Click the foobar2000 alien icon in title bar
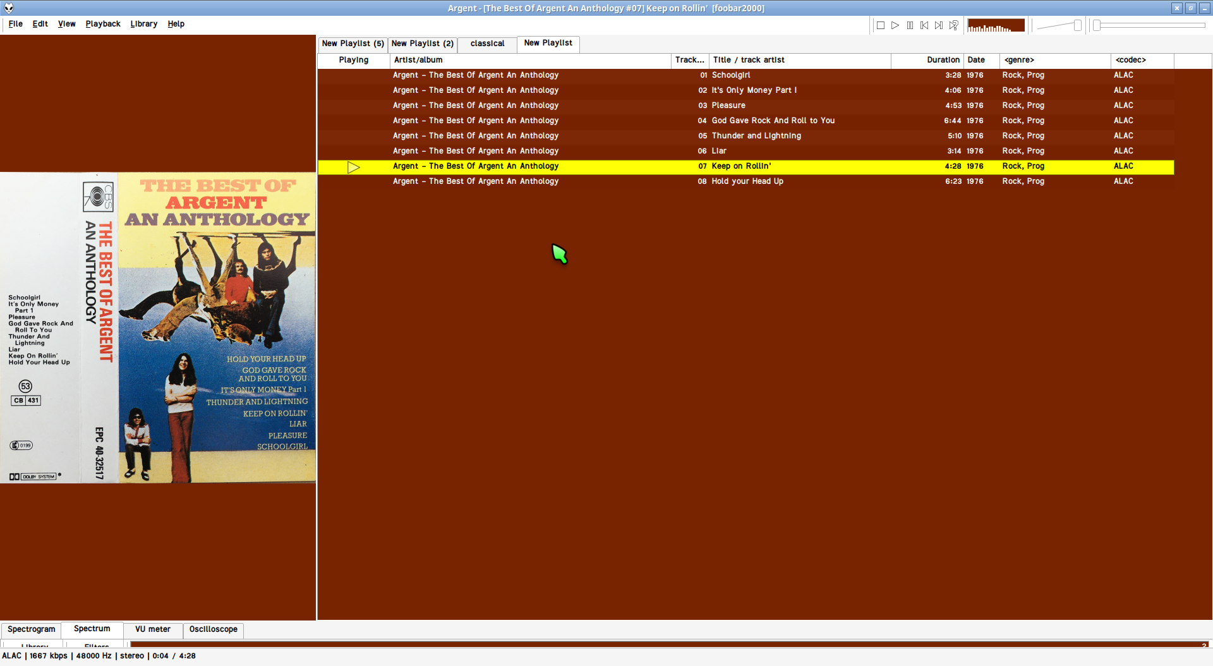 (9, 8)
